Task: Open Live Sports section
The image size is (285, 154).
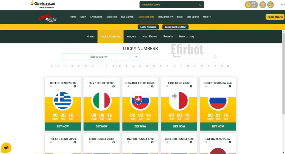Action: pyautogui.click(x=96, y=17)
